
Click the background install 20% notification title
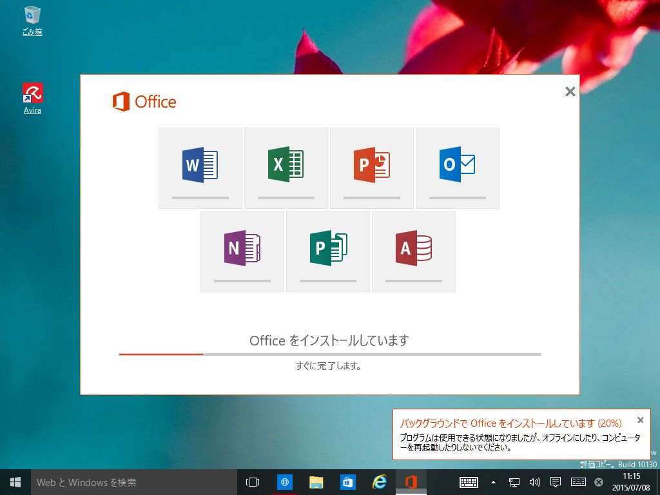[510, 423]
